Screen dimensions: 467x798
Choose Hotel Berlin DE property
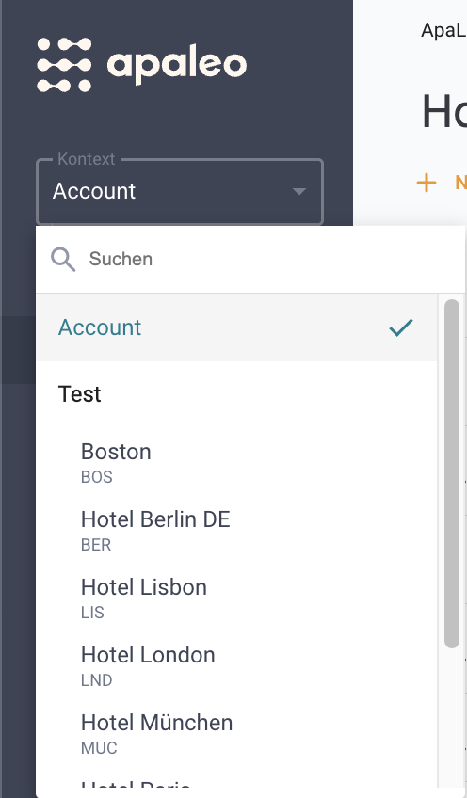click(237, 530)
